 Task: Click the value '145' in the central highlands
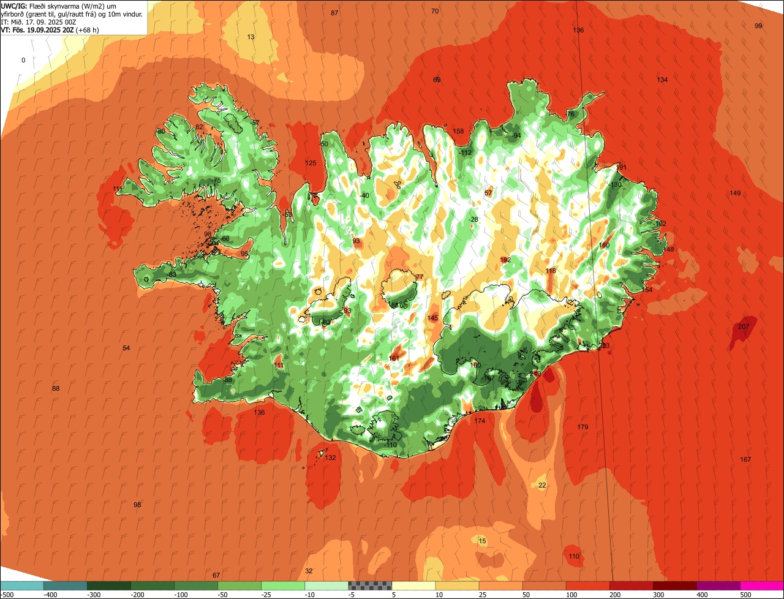433,318
